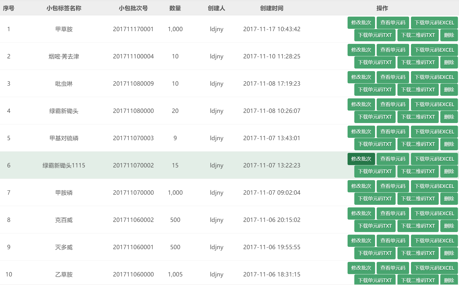Screen dimensions: 459x285
Task: Download 单元码EXCEL for 甲基对硫磷
Action: point(434,132)
